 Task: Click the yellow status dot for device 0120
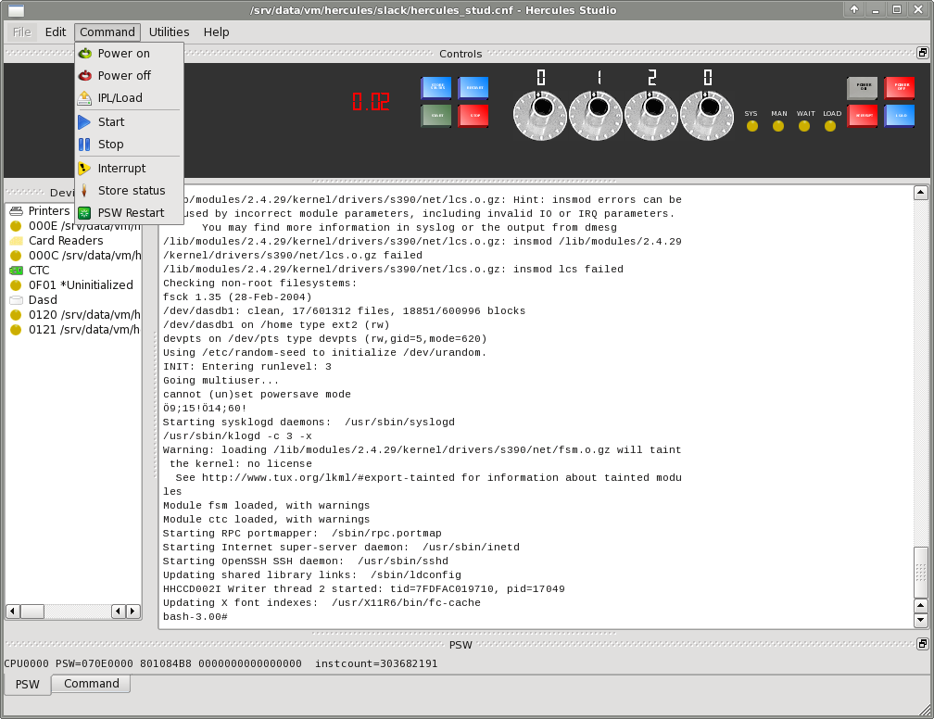[16, 315]
